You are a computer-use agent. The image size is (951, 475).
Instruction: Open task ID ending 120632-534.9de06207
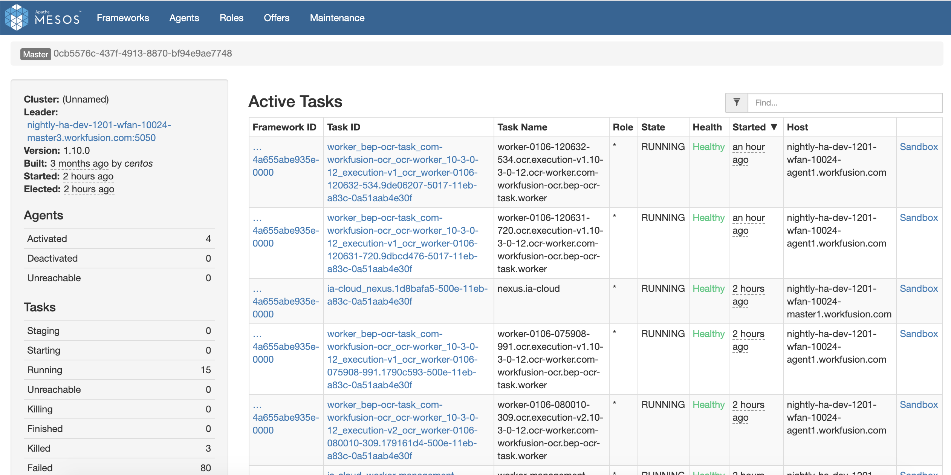click(x=403, y=172)
